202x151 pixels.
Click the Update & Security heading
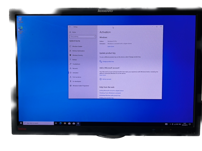coord(75,41)
